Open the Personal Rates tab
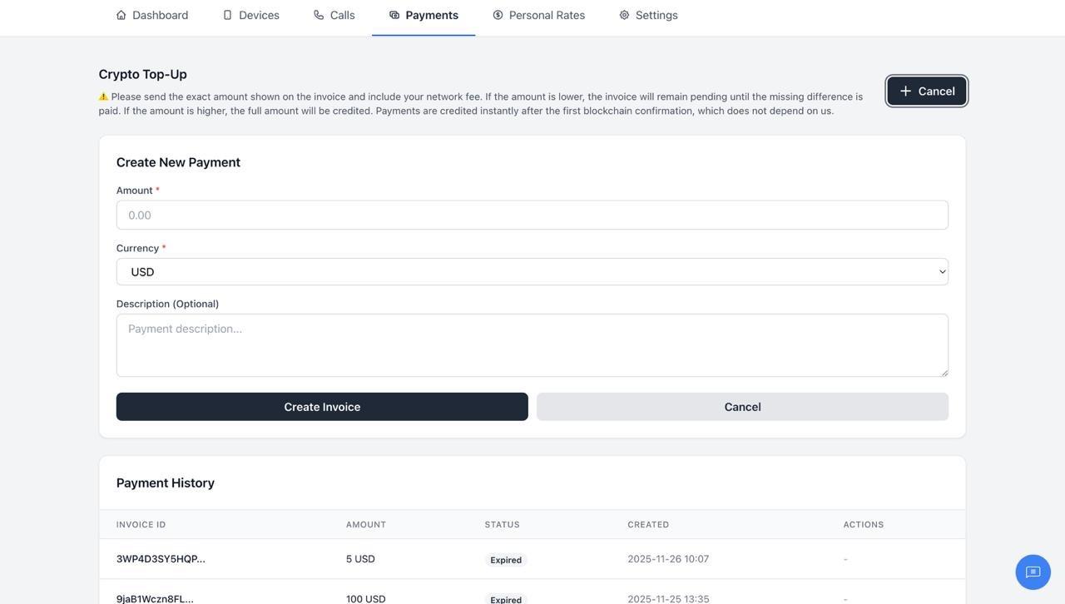 pyautogui.click(x=547, y=15)
